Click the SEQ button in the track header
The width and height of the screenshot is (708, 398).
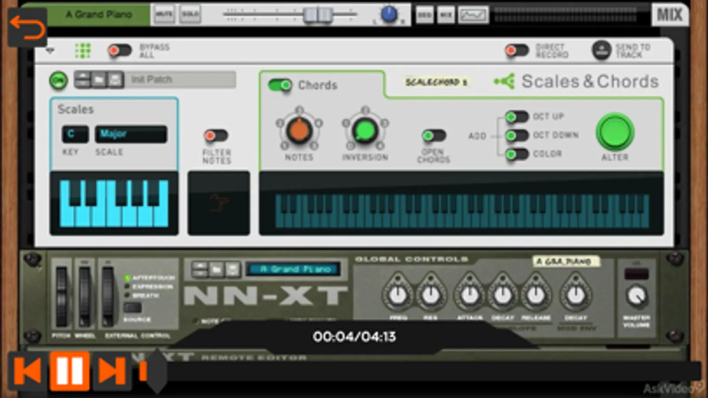tap(425, 15)
